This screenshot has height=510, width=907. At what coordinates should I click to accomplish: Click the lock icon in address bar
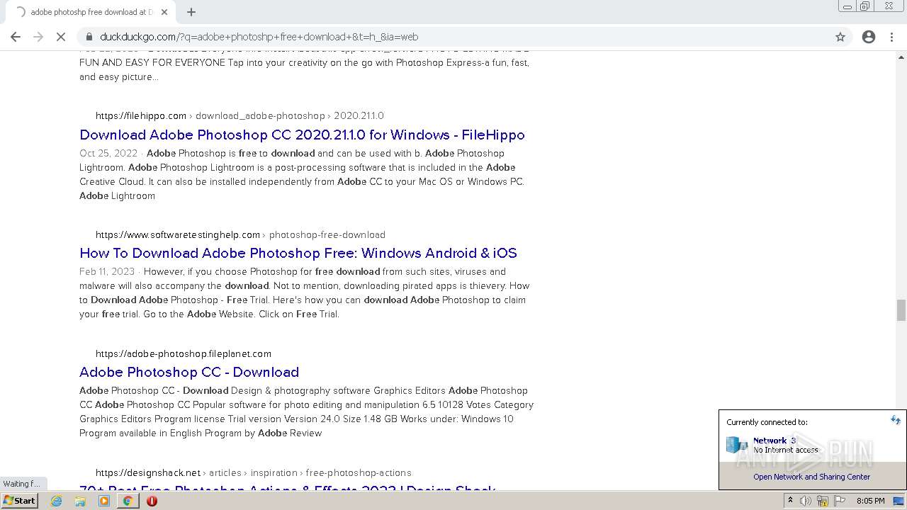89,37
